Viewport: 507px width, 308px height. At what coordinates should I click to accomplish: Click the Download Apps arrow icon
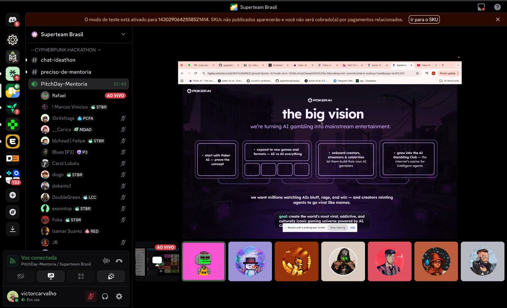13,229
